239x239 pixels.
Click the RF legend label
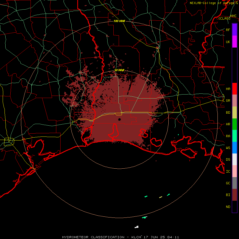tap(228, 30)
